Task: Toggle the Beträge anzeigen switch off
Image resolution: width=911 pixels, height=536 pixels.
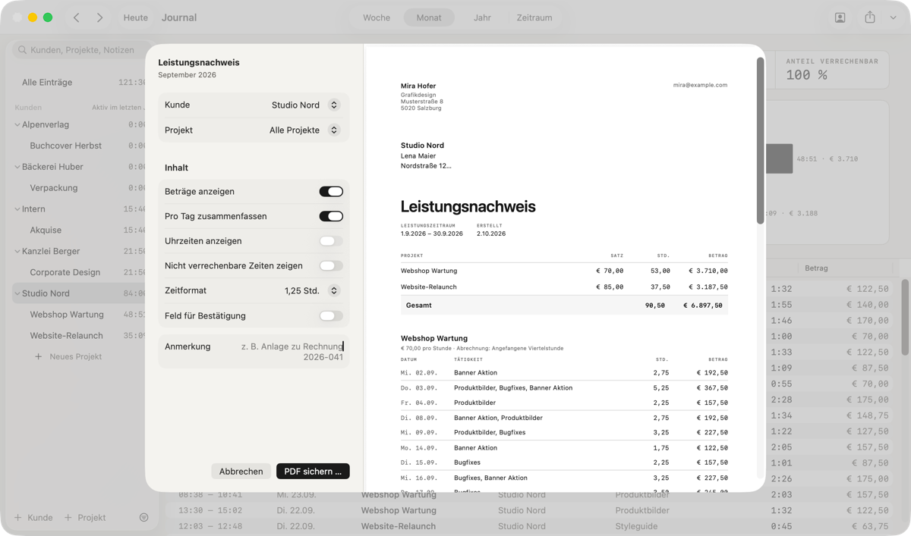Action: coord(331,192)
